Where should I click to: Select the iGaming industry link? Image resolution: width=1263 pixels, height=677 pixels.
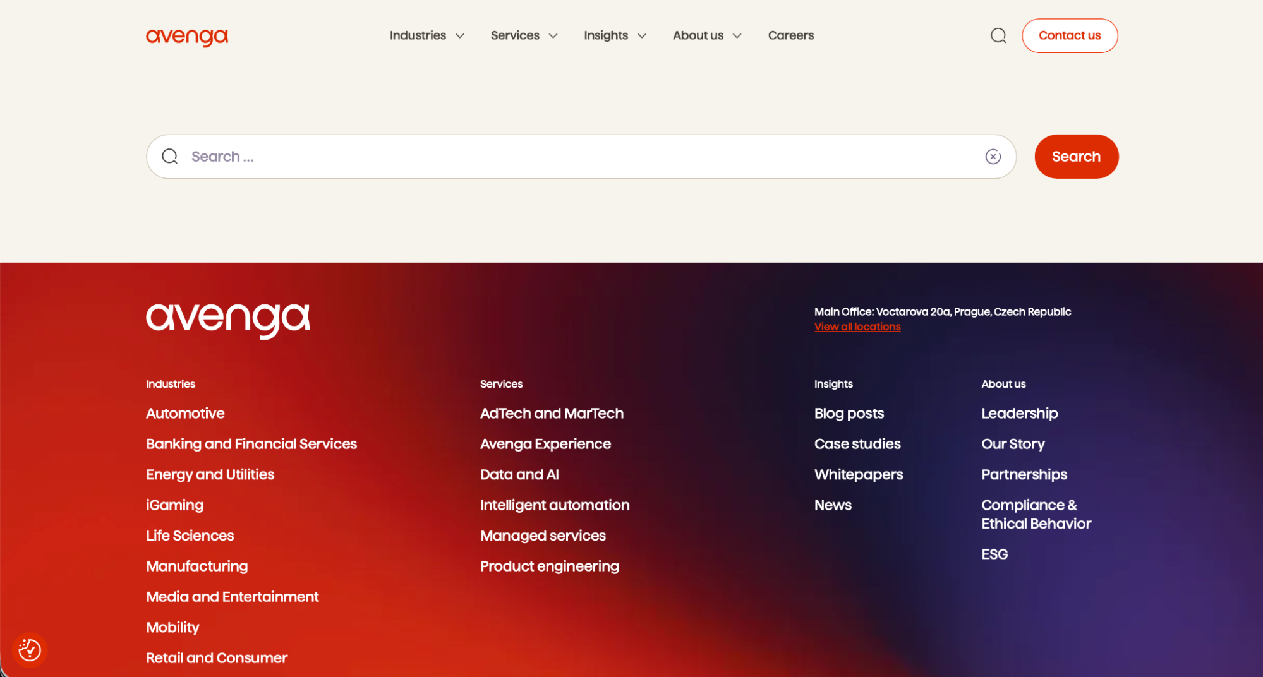(x=174, y=505)
